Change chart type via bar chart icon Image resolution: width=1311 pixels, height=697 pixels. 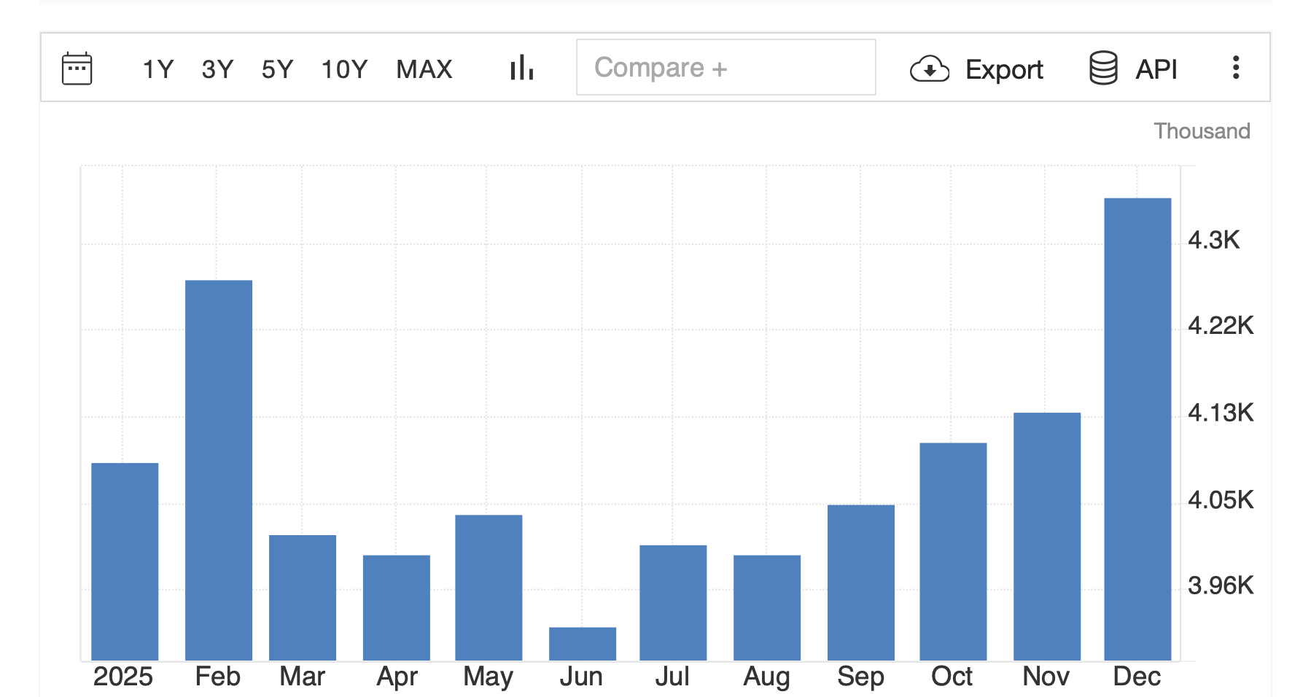(x=521, y=69)
